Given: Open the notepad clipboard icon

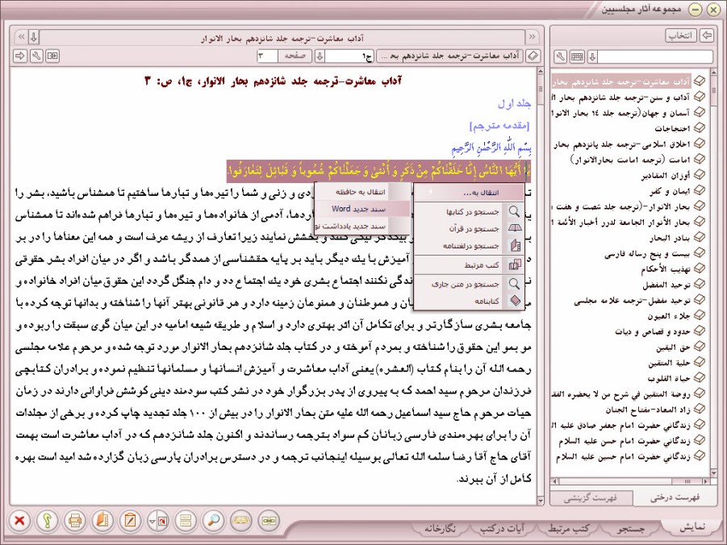Looking at the screenshot, I should (x=130, y=520).
